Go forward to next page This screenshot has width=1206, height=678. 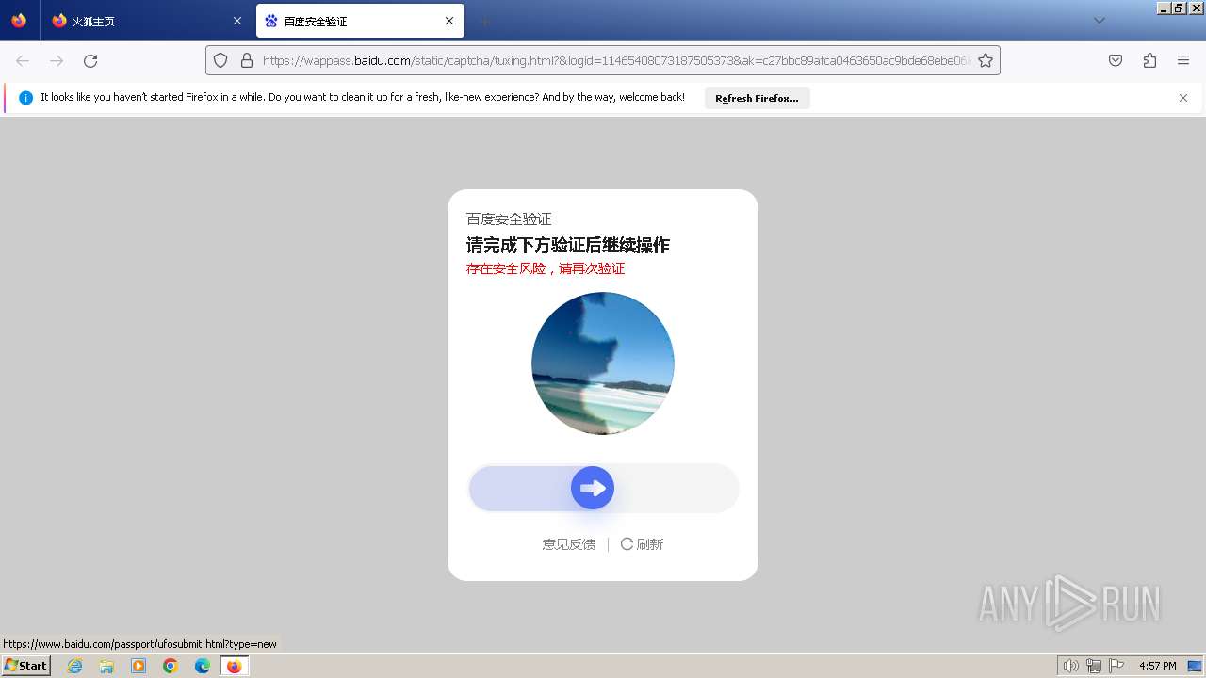tap(57, 60)
